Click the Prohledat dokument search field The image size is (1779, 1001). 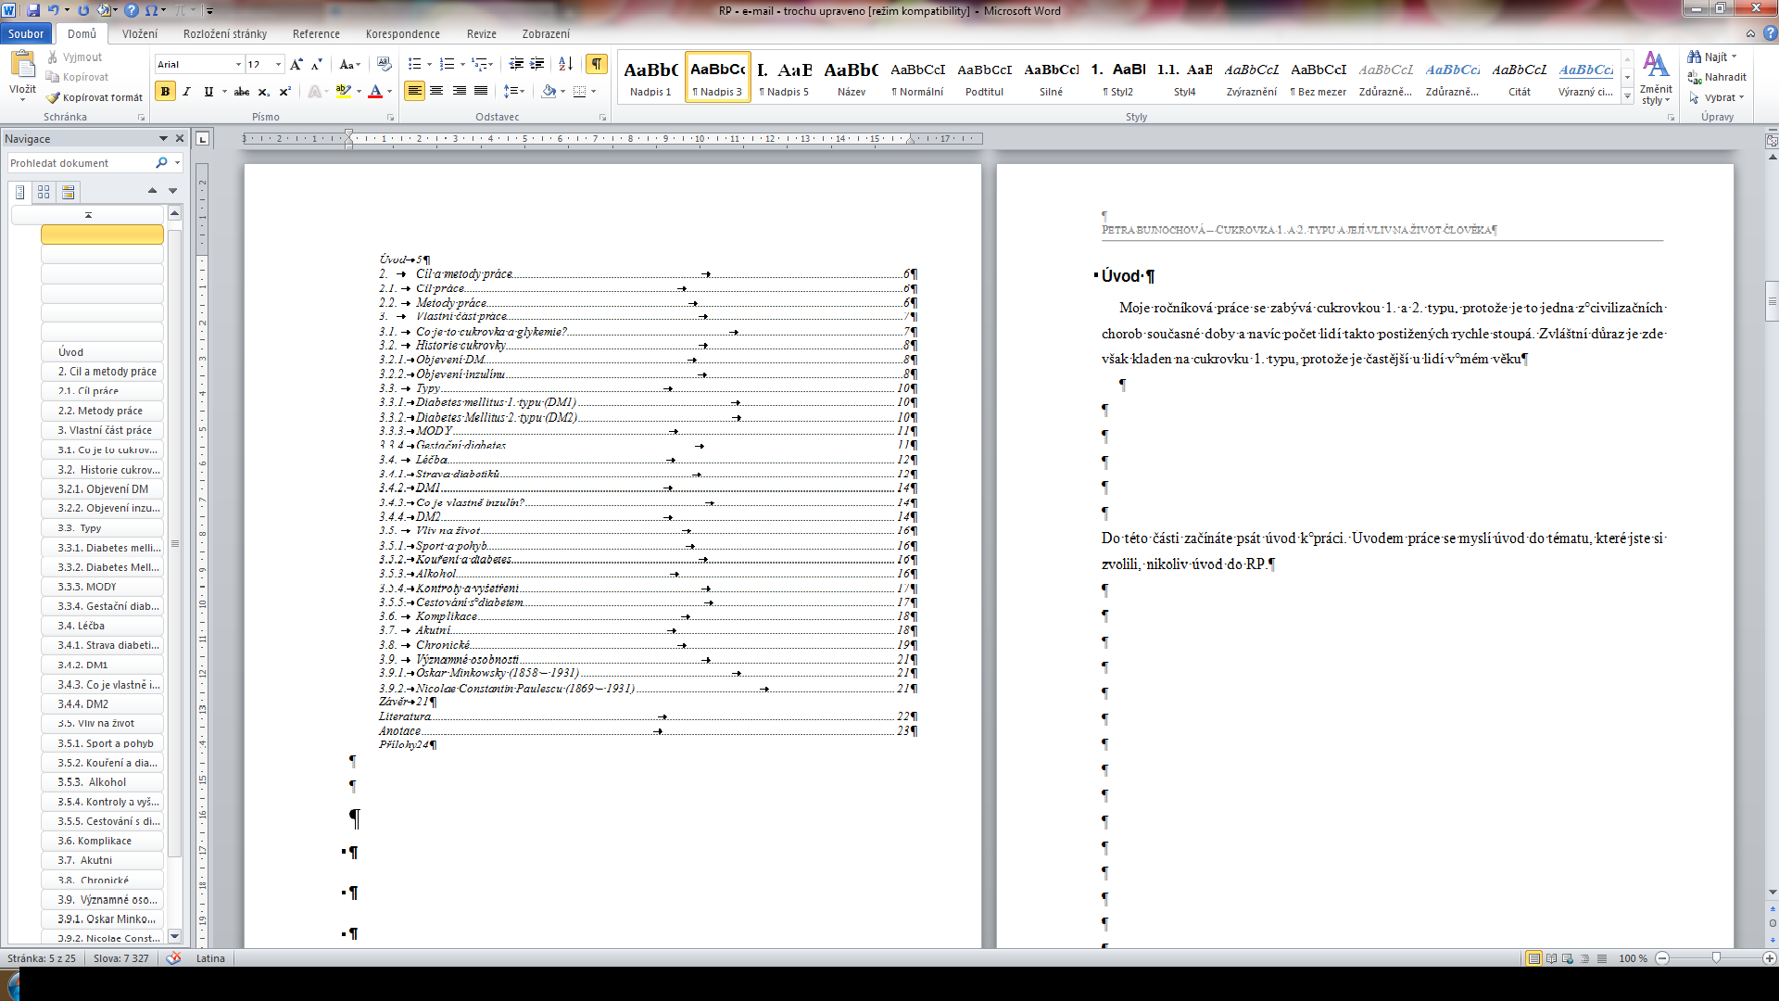coord(80,163)
